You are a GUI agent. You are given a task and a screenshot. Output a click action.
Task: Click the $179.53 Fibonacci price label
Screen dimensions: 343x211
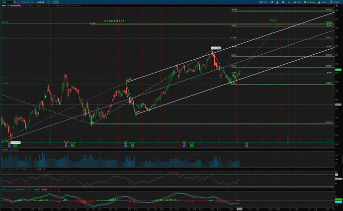coord(329,9)
